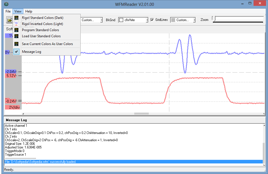Click the -2.04V channel 1 marker
Screen dimensions: 268x174
coord(11,72)
